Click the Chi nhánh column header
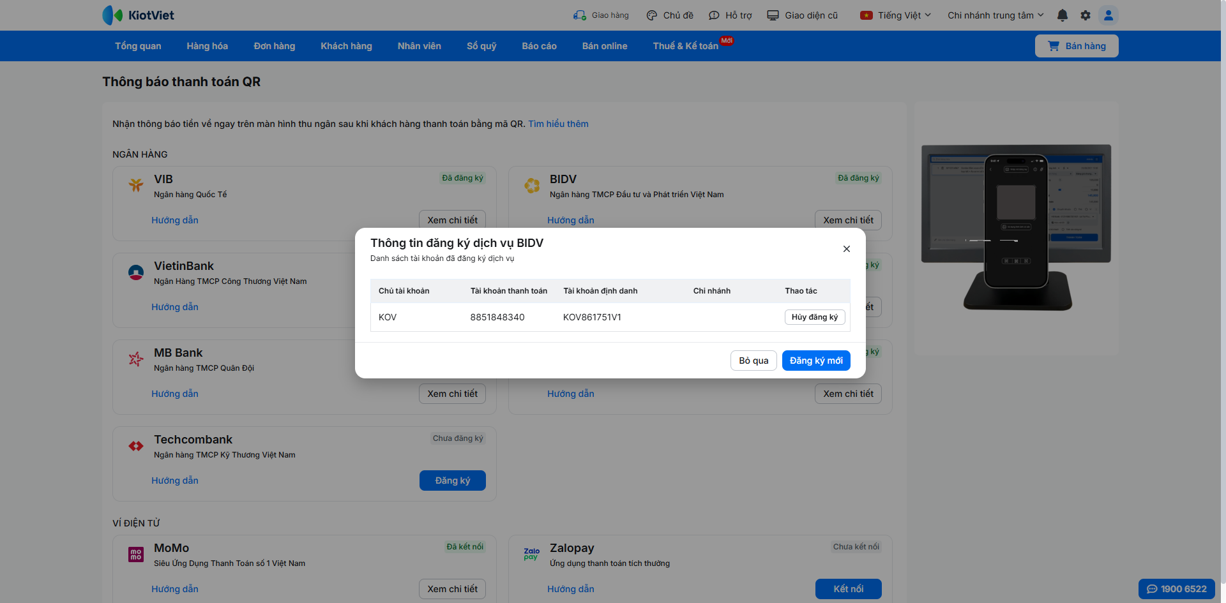 coord(712,291)
